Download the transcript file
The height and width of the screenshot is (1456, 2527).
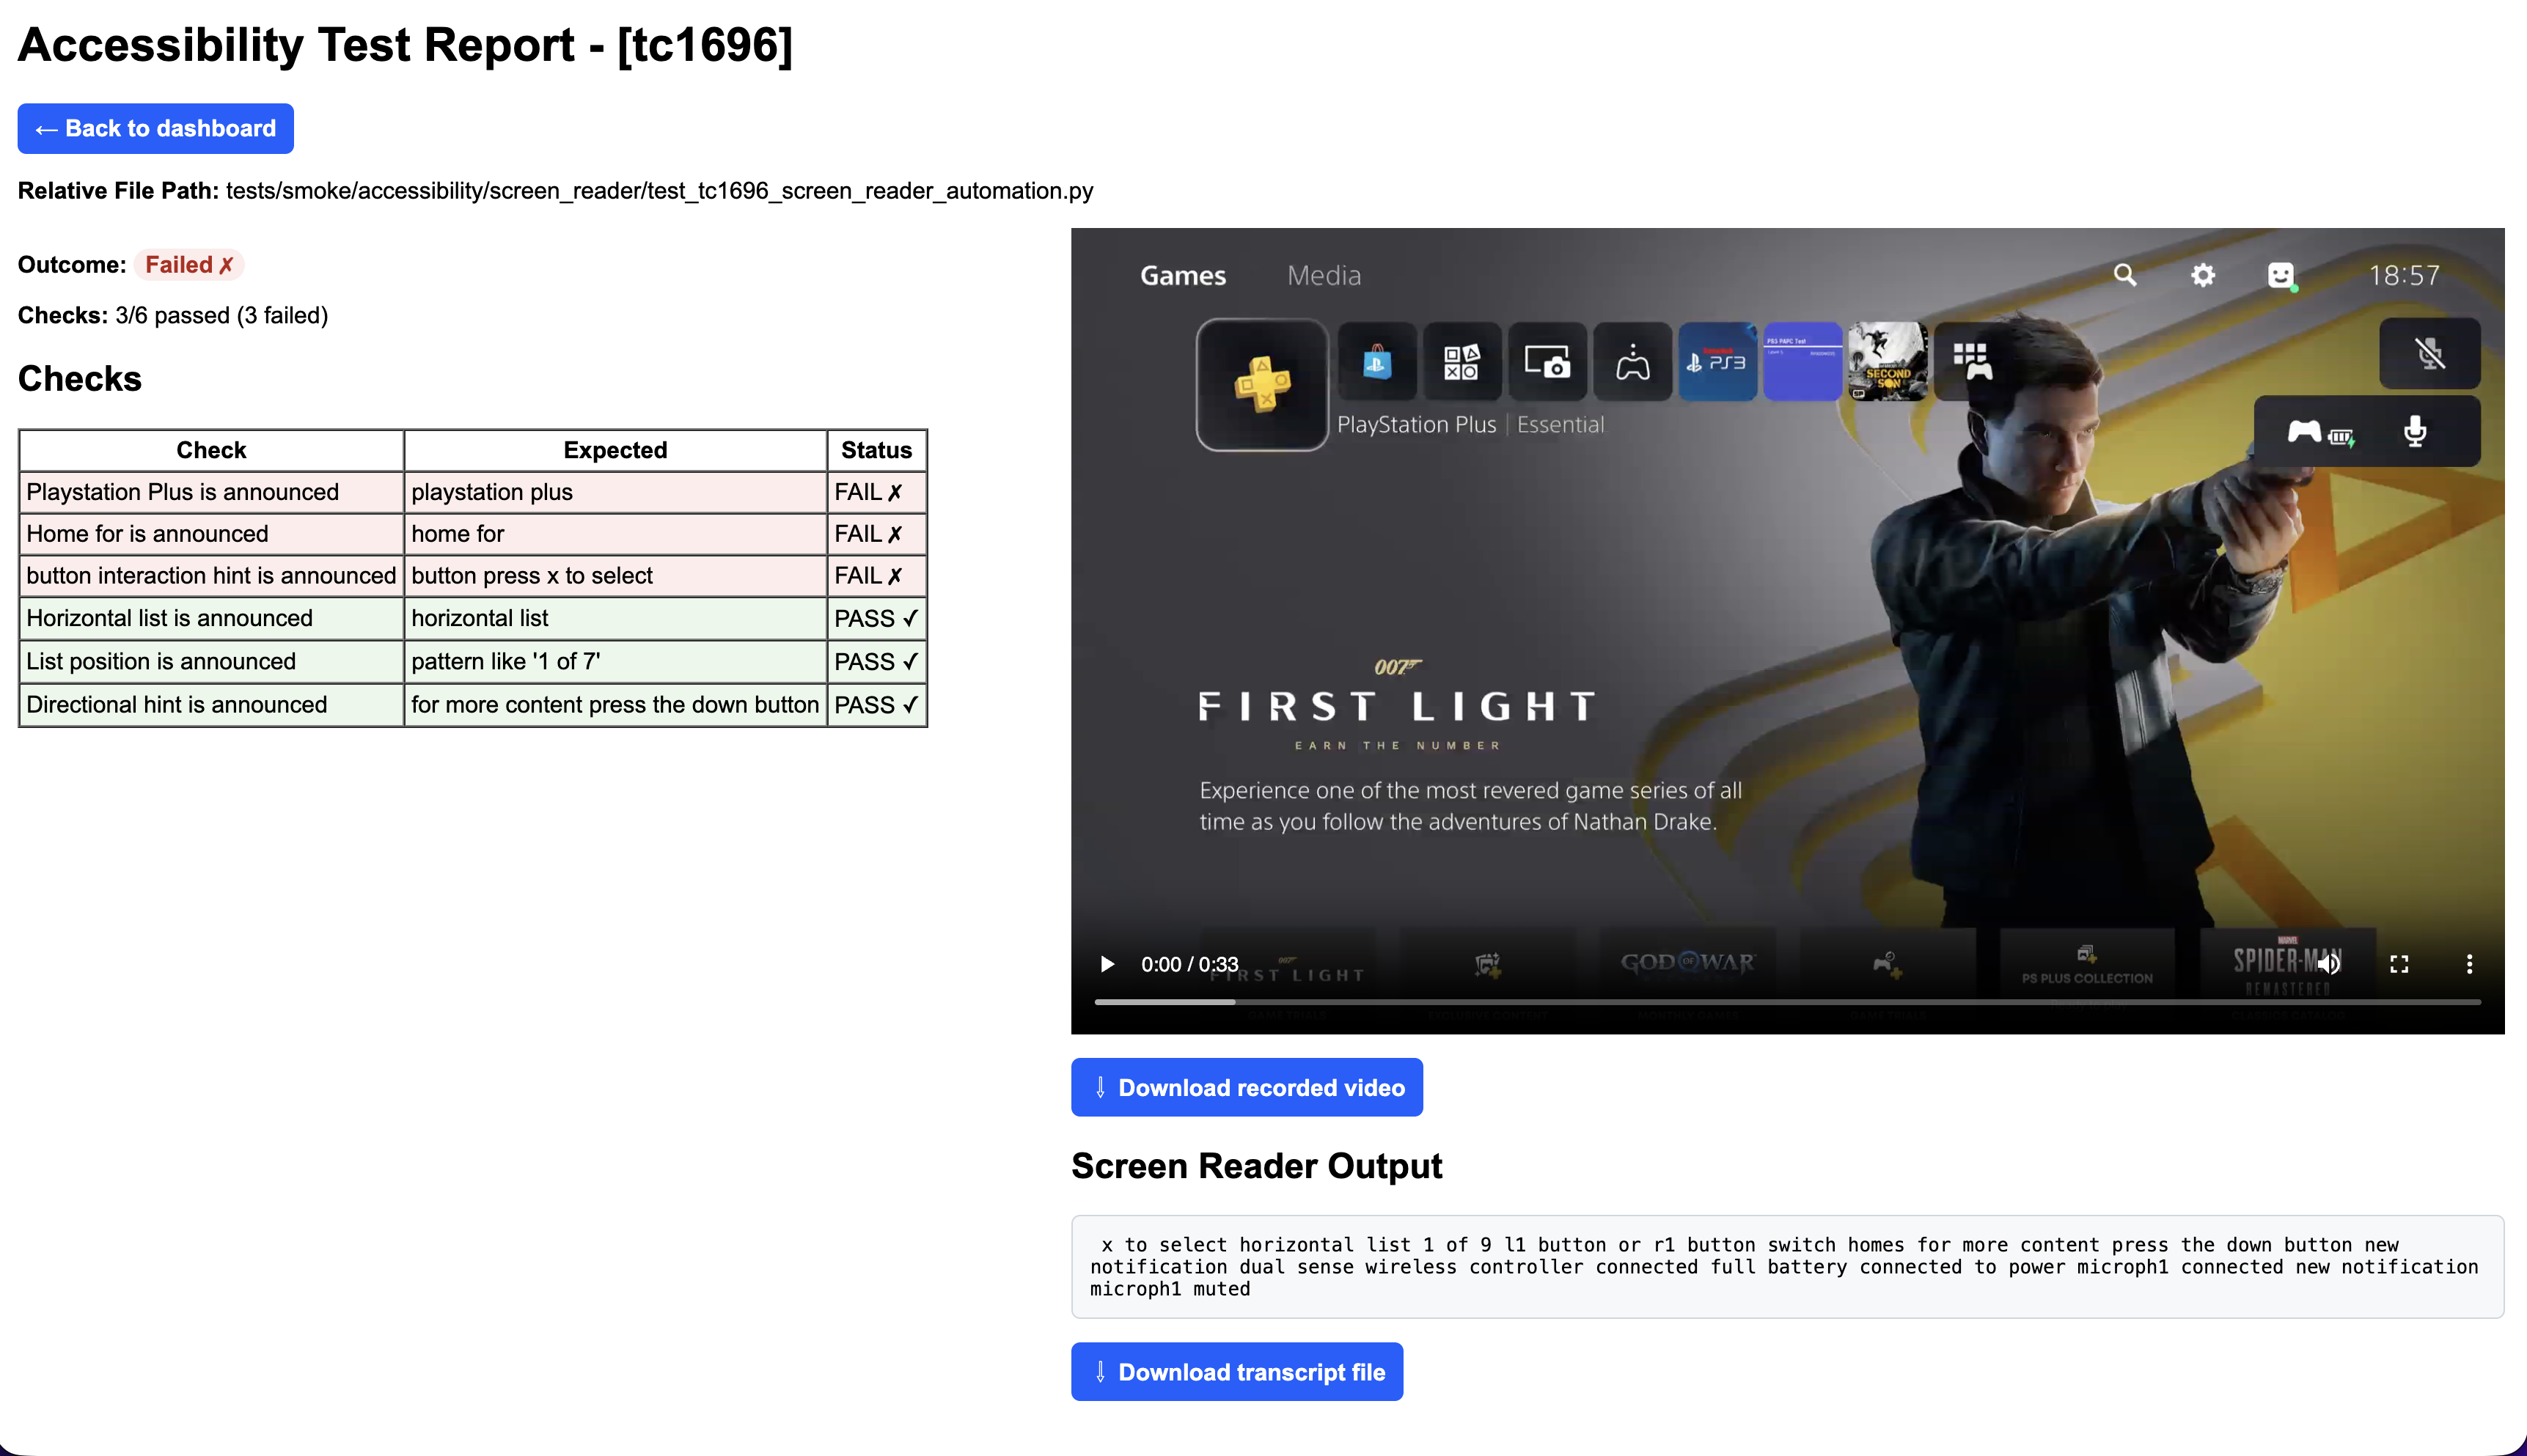(x=1236, y=1371)
